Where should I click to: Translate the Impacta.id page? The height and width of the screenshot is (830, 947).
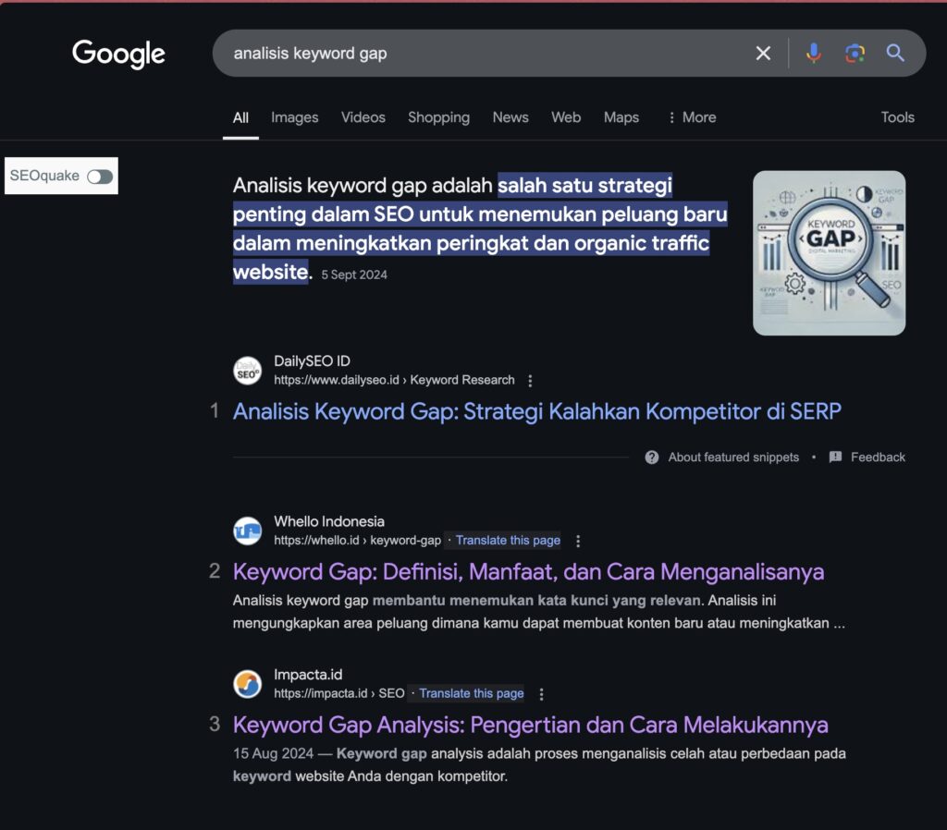click(x=471, y=693)
